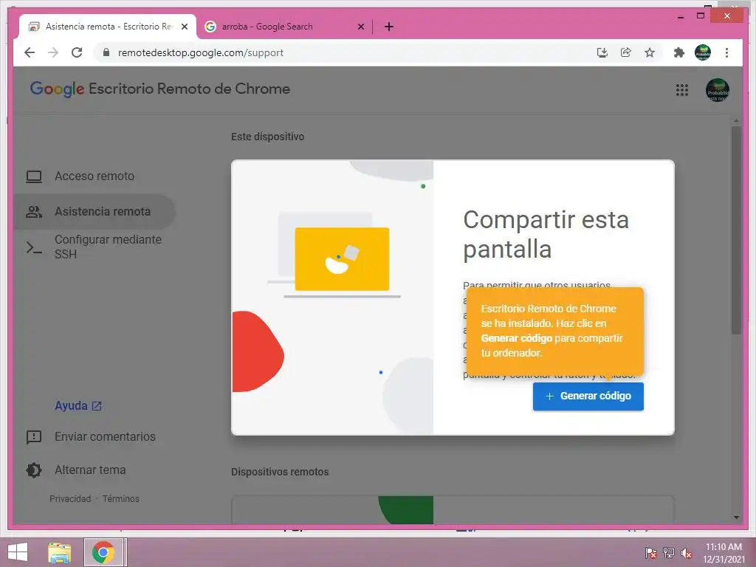Click the Action Center flag tray icon

(x=650, y=552)
